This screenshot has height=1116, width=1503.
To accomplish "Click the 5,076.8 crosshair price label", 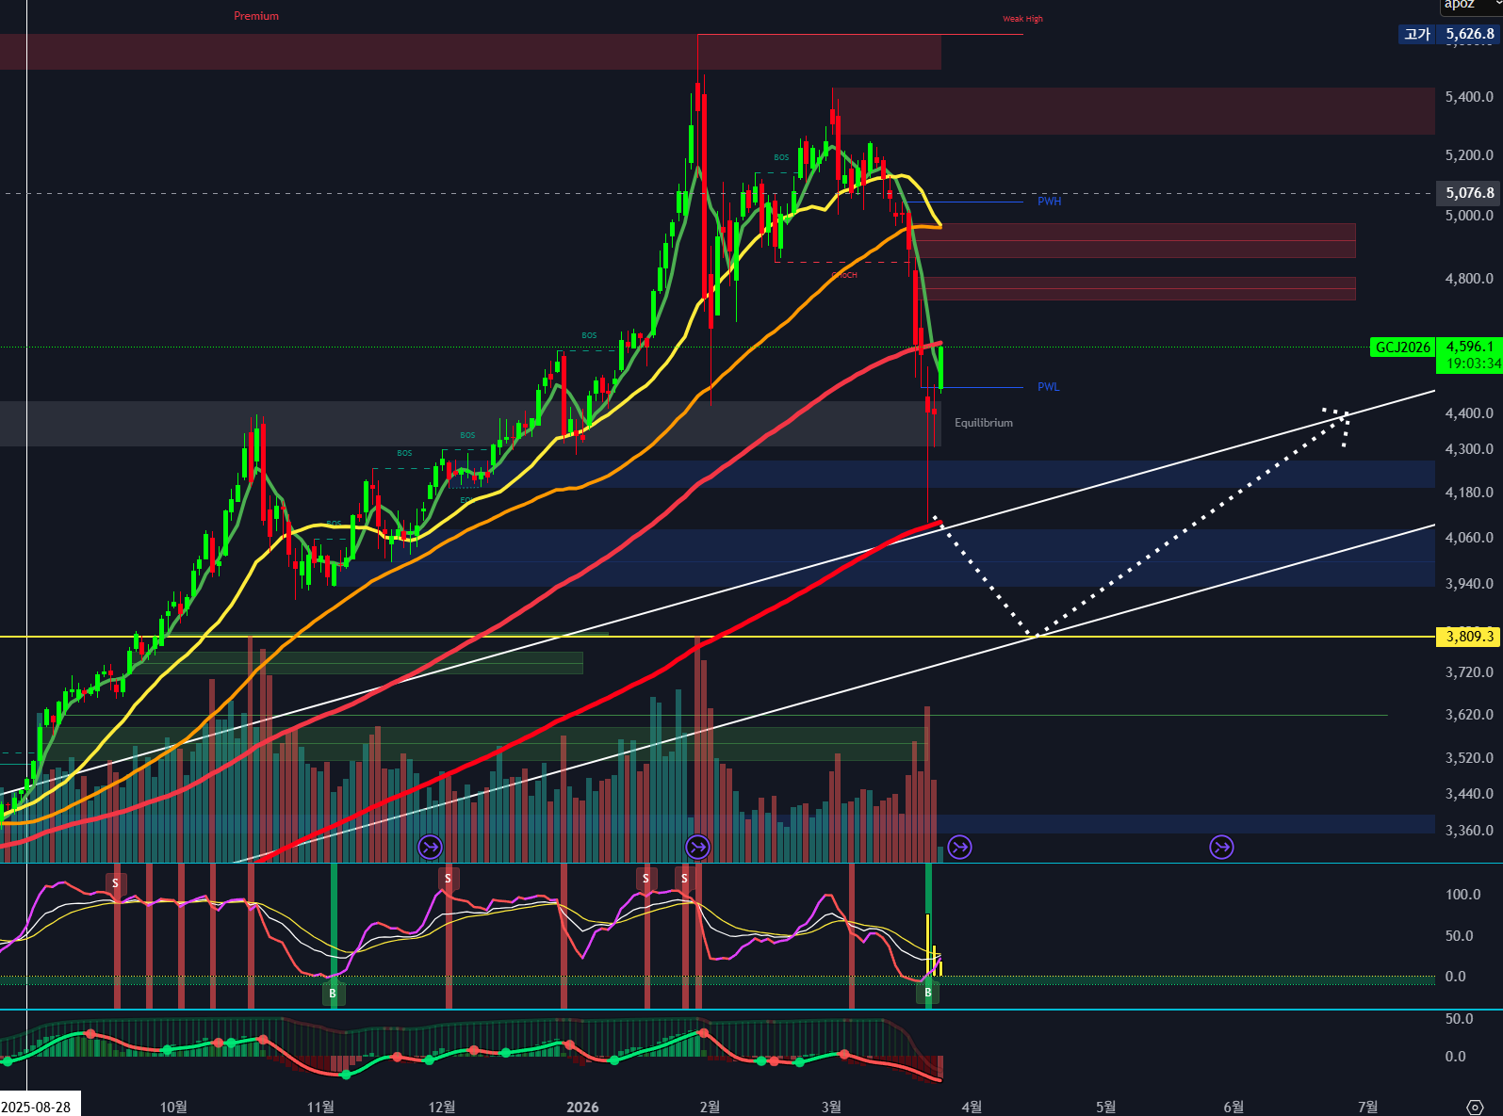I will pyautogui.click(x=1469, y=193).
